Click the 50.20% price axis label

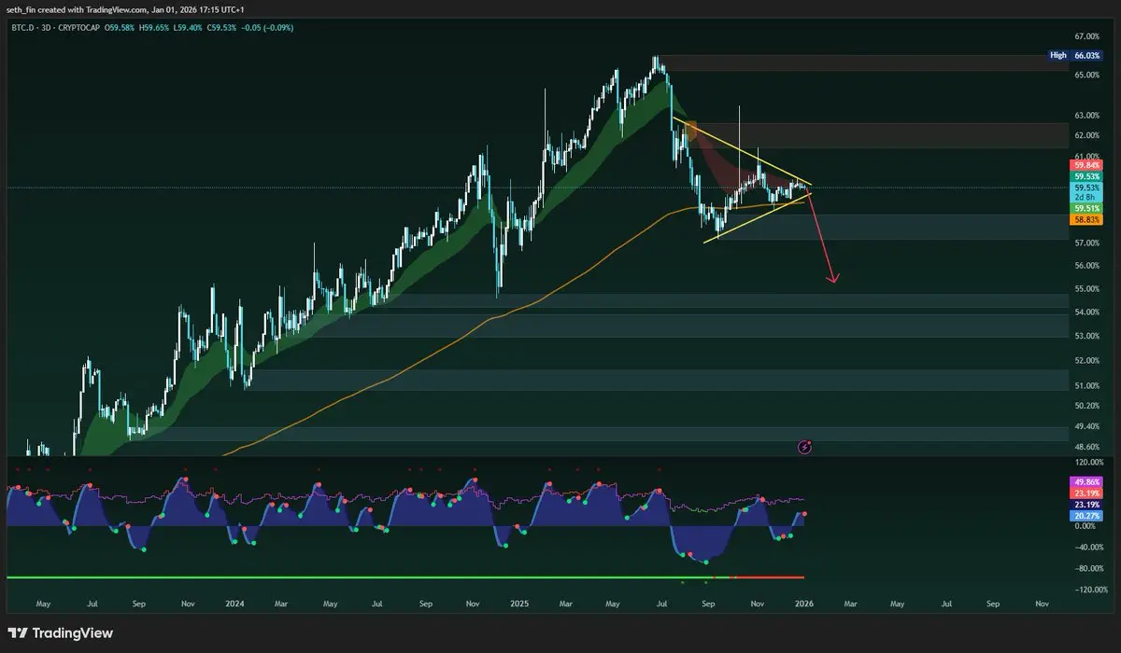[1086, 405]
